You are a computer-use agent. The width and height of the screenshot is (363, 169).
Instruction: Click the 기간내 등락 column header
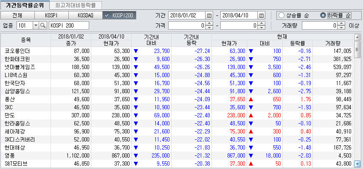[191, 40]
